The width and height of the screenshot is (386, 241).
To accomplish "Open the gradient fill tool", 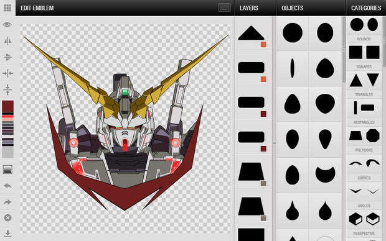I will click(x=7, y=170).
